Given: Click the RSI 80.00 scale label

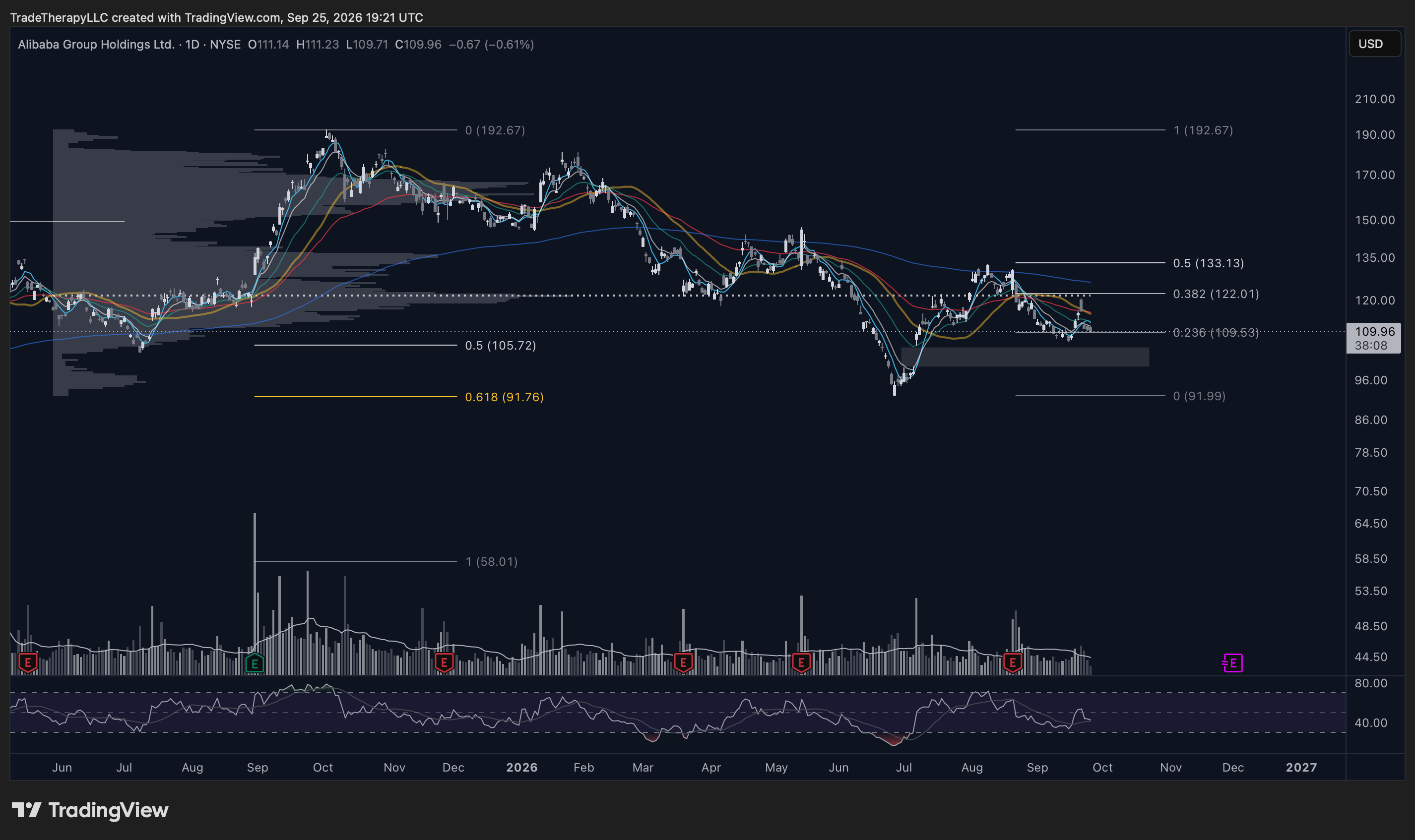Looking at the screenshot, I should click(x=1371, y=683).
